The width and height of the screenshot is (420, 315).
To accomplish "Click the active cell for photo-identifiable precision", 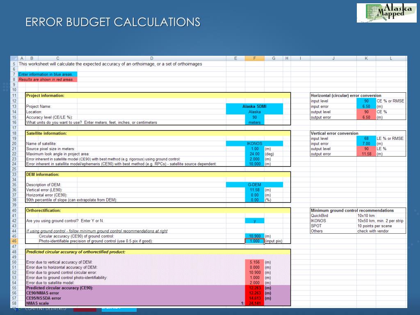I will coord(254,241).
